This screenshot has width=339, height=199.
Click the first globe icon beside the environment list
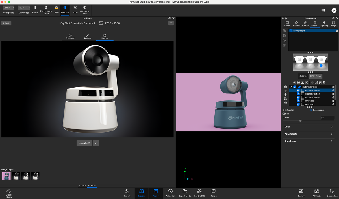coord(284,31)
